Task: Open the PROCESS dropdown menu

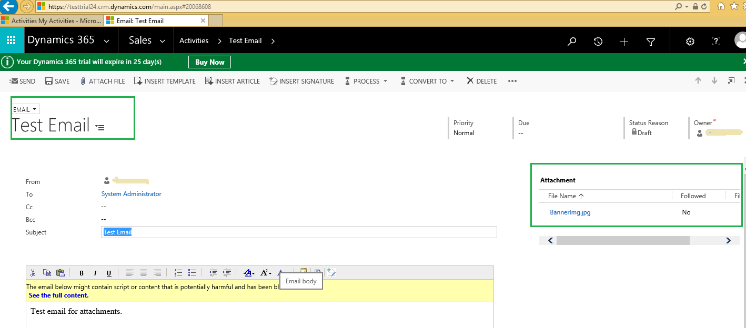Action: point(366,81)
